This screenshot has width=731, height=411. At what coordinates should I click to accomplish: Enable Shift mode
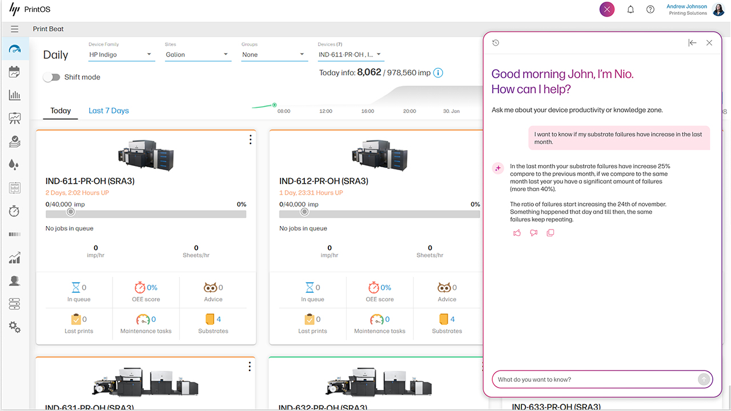(x=51, y=76)
